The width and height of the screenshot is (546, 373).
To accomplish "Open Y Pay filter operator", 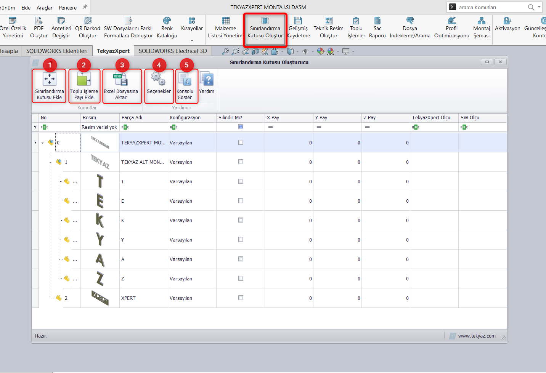I will pyautogui.click(x=319, y=127).
